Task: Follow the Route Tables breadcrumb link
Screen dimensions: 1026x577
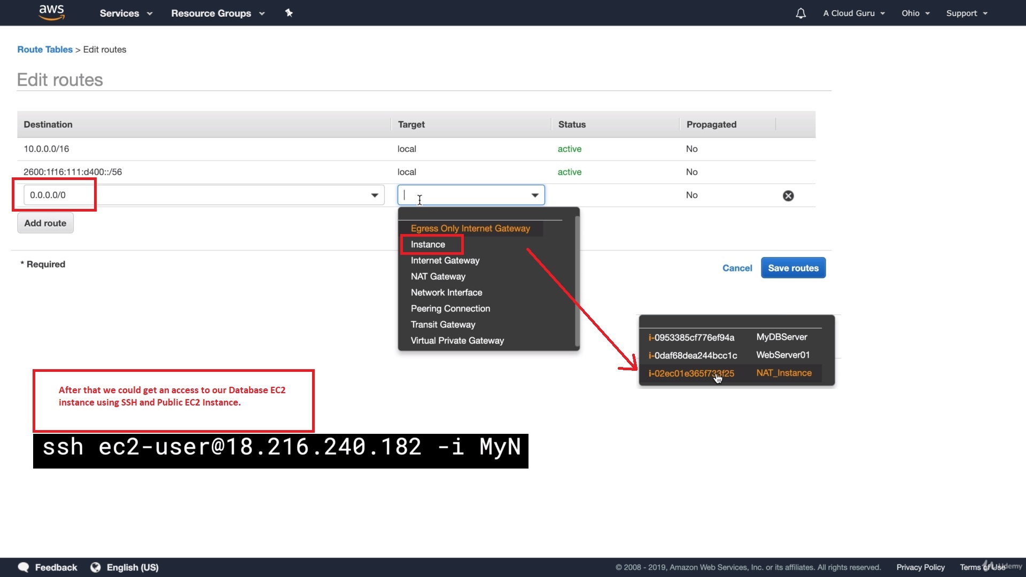Action: [x=45, y=50]
